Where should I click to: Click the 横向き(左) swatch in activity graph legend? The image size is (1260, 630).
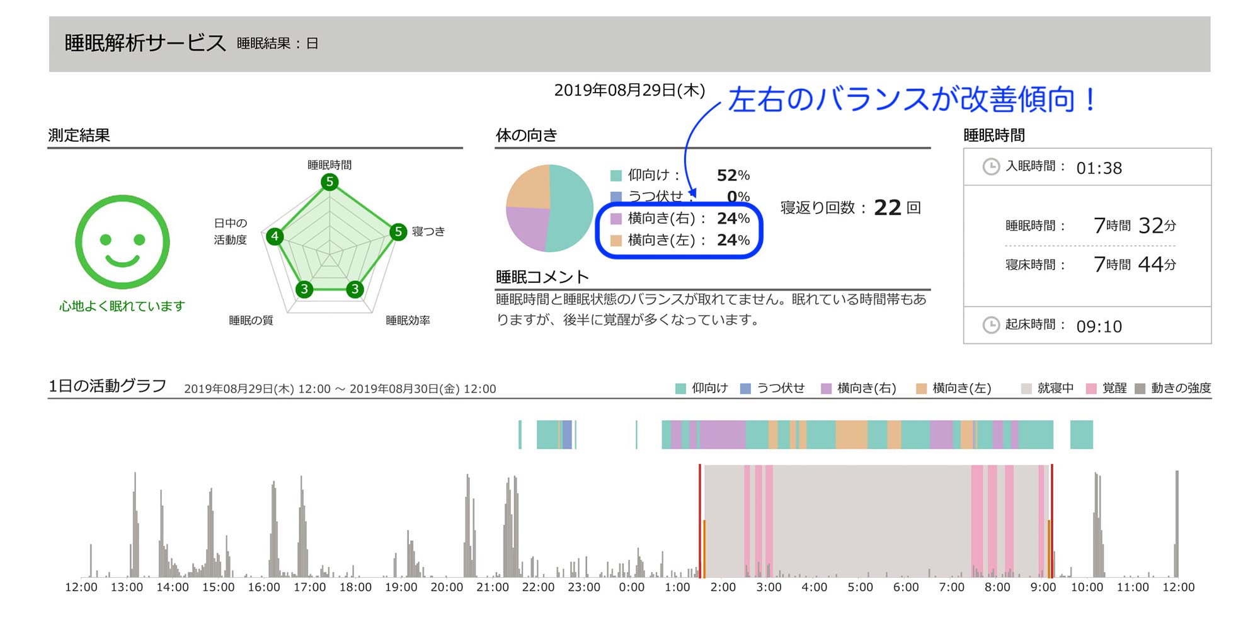pyautogui.click(x=921, y=389)
